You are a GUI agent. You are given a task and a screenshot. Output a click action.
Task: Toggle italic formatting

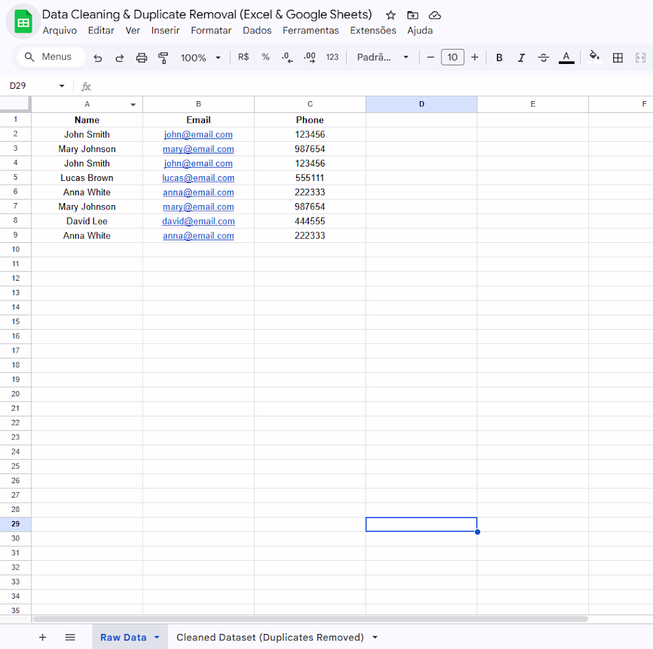click(521, 57)
